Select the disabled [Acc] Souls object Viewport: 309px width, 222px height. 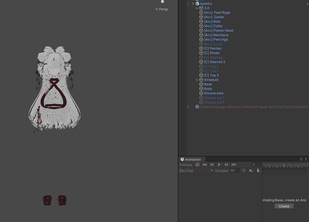tap(213, 44)
